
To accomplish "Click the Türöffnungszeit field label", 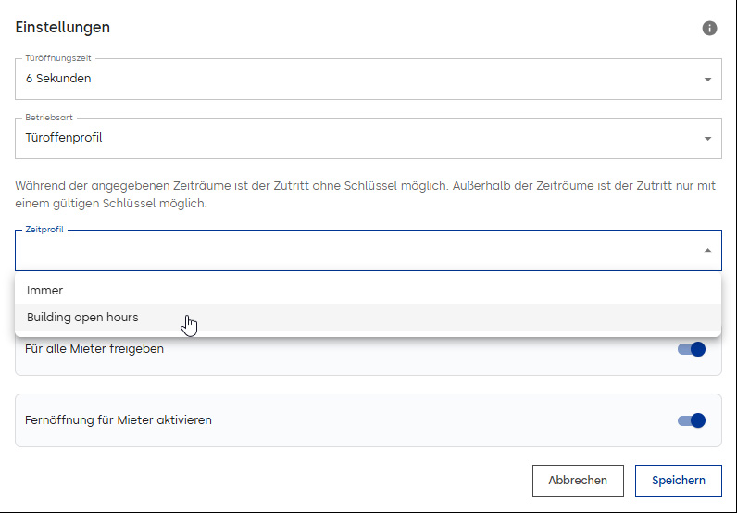I will [x=58, y=58].
